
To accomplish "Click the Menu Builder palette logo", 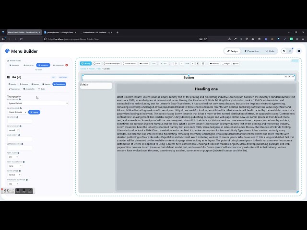I will tap(8, 51).
